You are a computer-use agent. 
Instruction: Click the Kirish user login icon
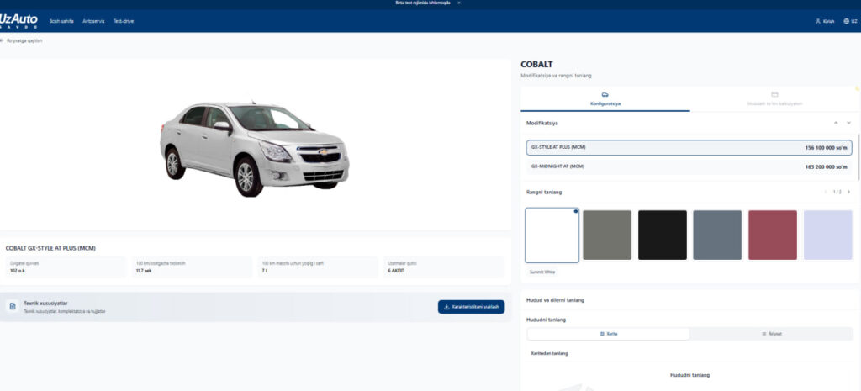coord(817,21)
